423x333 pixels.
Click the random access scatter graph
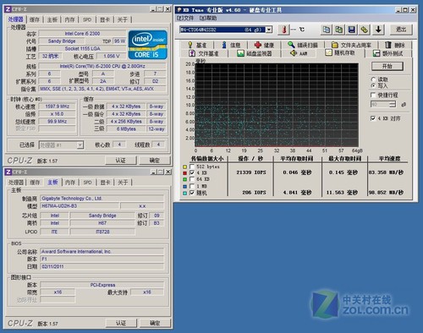coord(277,105)
